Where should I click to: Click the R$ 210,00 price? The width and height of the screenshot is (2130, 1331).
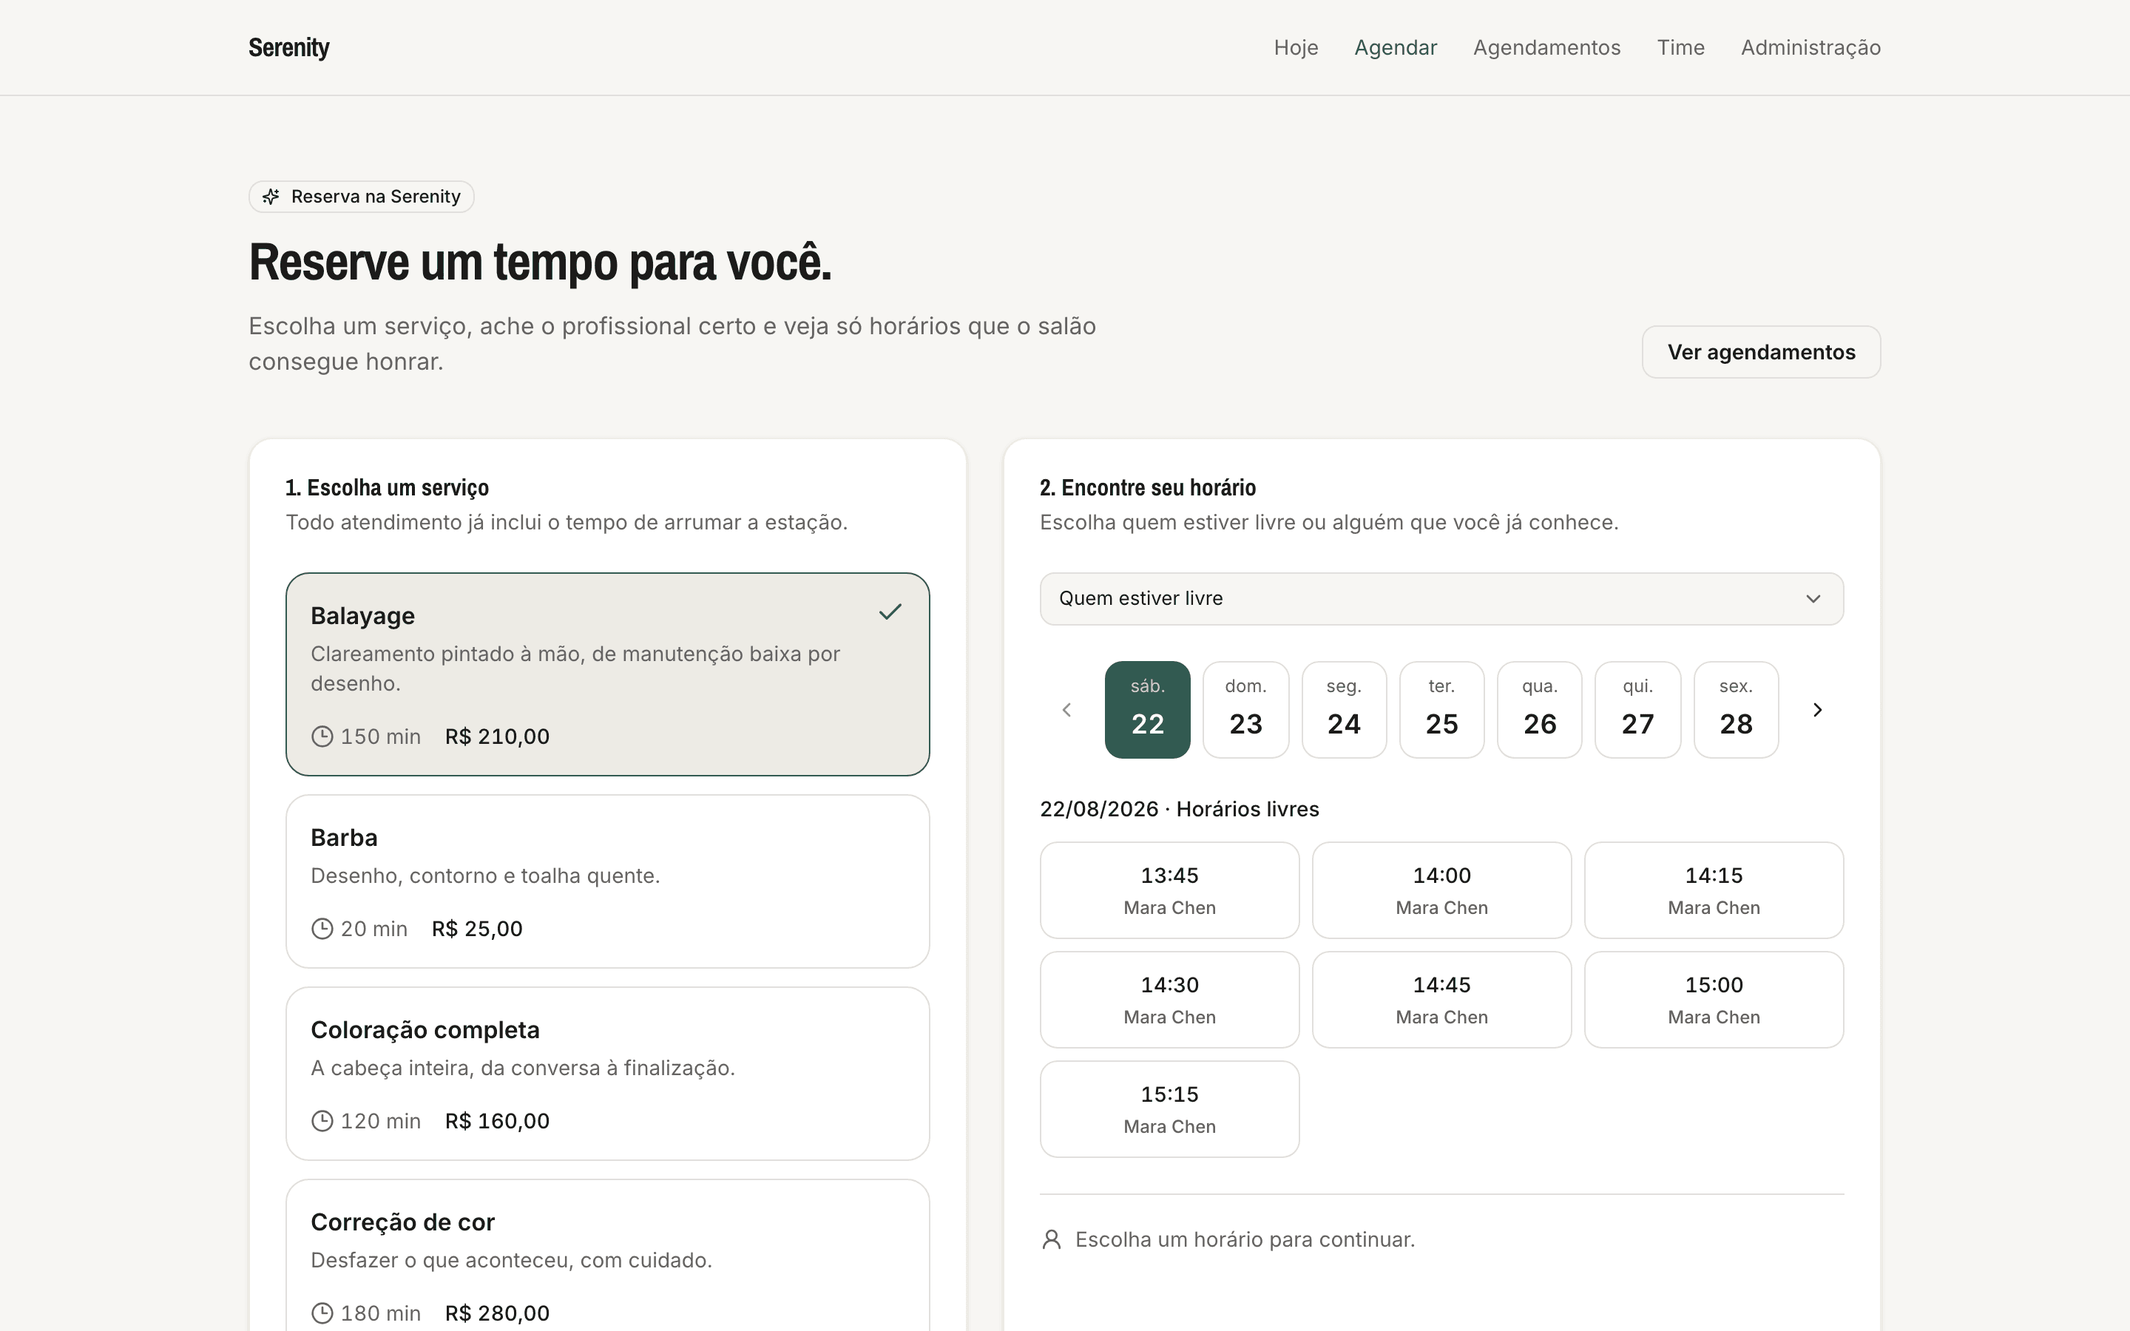497,736
